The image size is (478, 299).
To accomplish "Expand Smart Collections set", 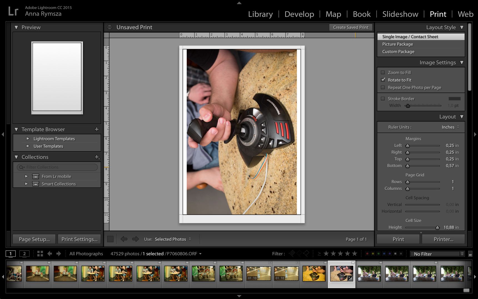I will 26,184.
